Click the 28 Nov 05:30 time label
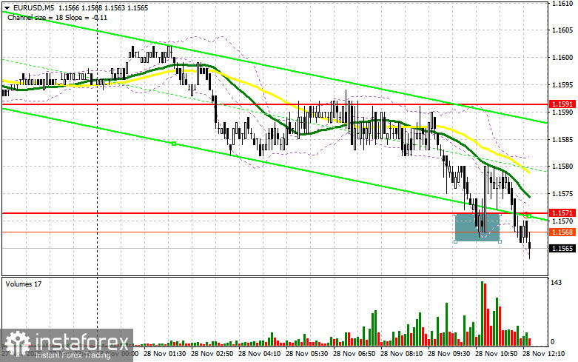This screenshot has width=578, height=362. click(x=306, y=354)
